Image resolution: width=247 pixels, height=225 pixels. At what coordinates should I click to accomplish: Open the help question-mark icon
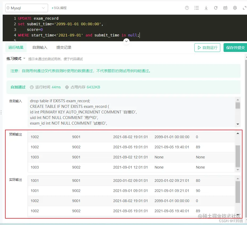[187, 8]
